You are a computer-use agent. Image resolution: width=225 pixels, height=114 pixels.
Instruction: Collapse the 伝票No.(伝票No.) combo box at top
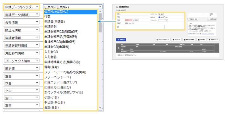coord(73,7)
